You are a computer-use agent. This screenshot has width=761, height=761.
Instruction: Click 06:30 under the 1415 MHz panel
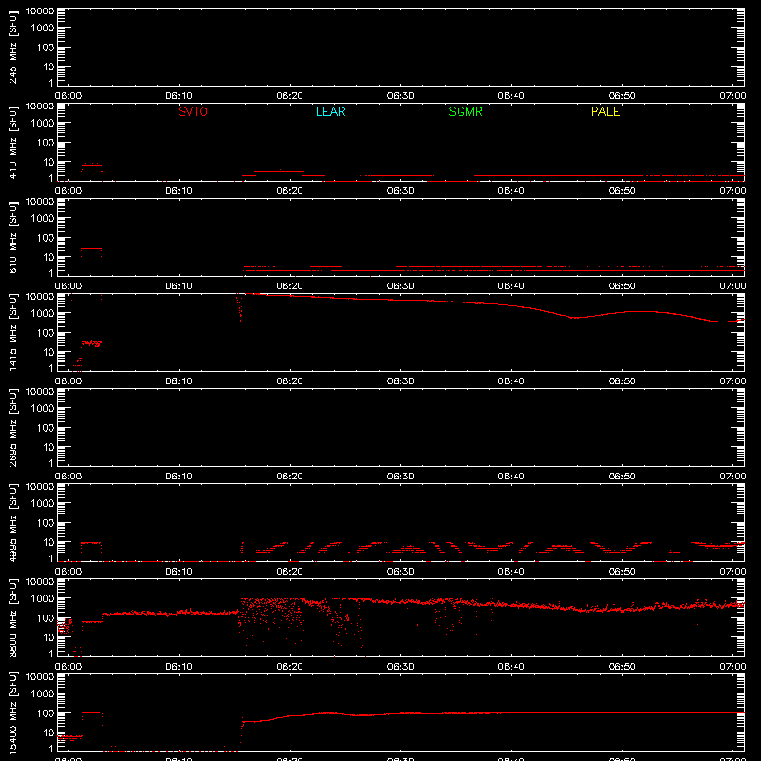coord(400,381)
